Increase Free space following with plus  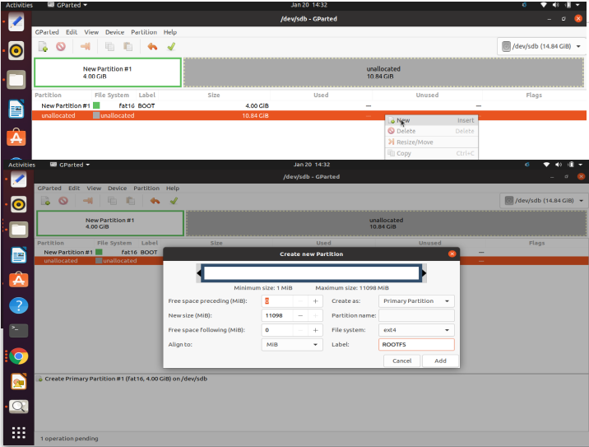[x=316, y=330]
